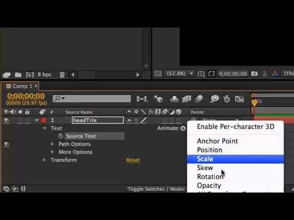Enable frame blending icon for the composition
294x220 pixels.
click(x=187, y=99)
